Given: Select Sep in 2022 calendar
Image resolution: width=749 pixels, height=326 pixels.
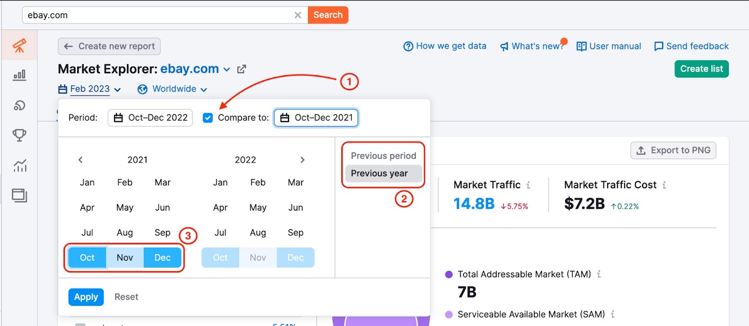Looking at the screenshot, I should [296, 233].
